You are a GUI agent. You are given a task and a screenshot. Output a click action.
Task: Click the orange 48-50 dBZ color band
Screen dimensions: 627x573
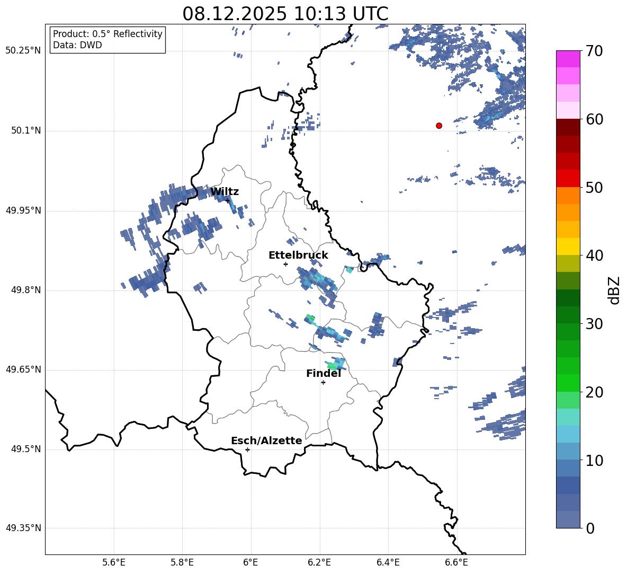coord(568,196)
